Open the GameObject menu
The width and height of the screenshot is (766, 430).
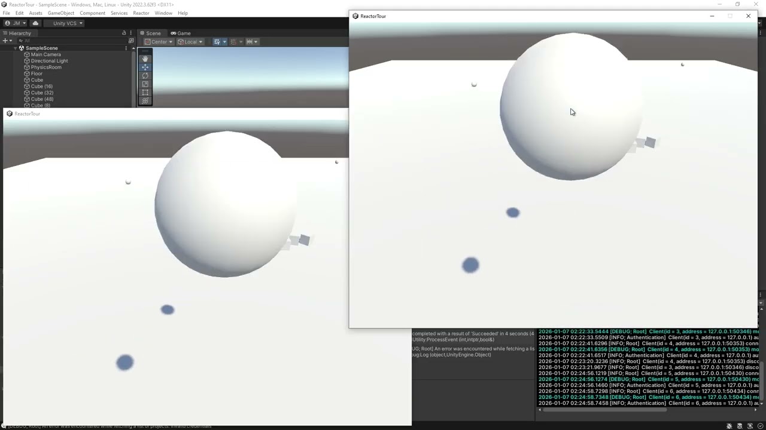[61, 13]
